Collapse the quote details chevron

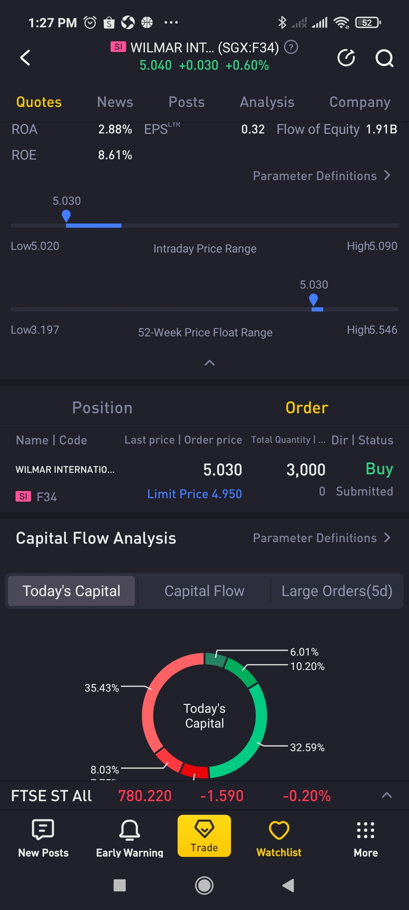point(209,363)
